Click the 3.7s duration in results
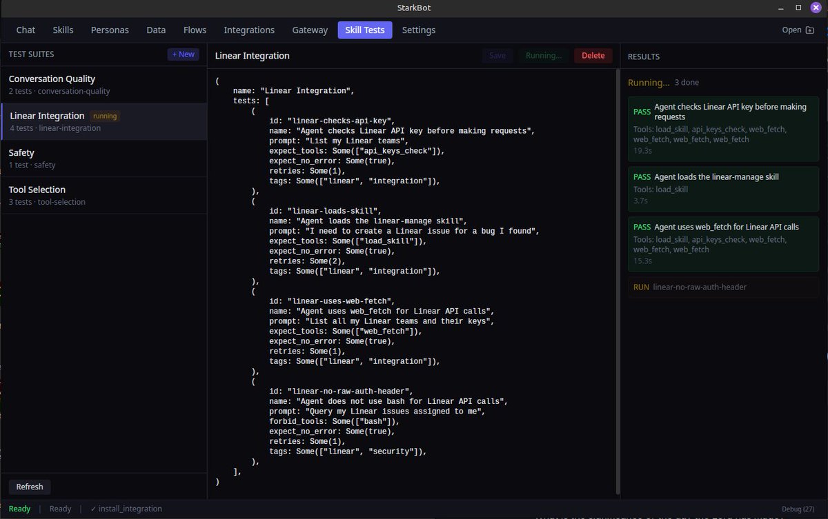This screenshot has height=519, width=828. (640, 201)
